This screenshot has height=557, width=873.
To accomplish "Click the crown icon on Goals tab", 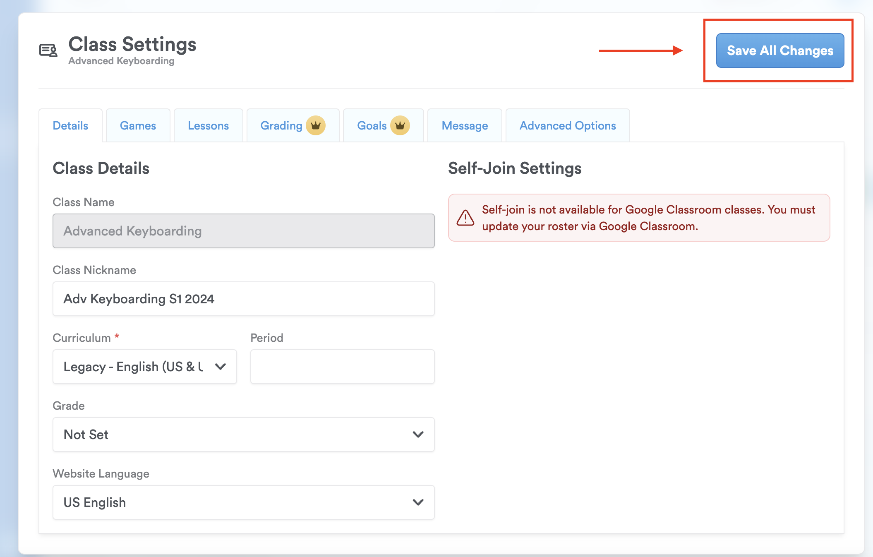I will click(400, 125).
